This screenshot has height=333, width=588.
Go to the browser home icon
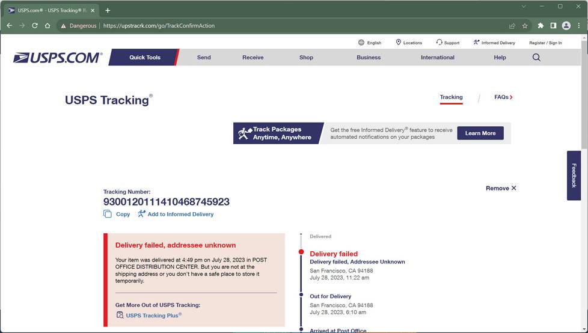pyautogui.click(x=47, y=25)
